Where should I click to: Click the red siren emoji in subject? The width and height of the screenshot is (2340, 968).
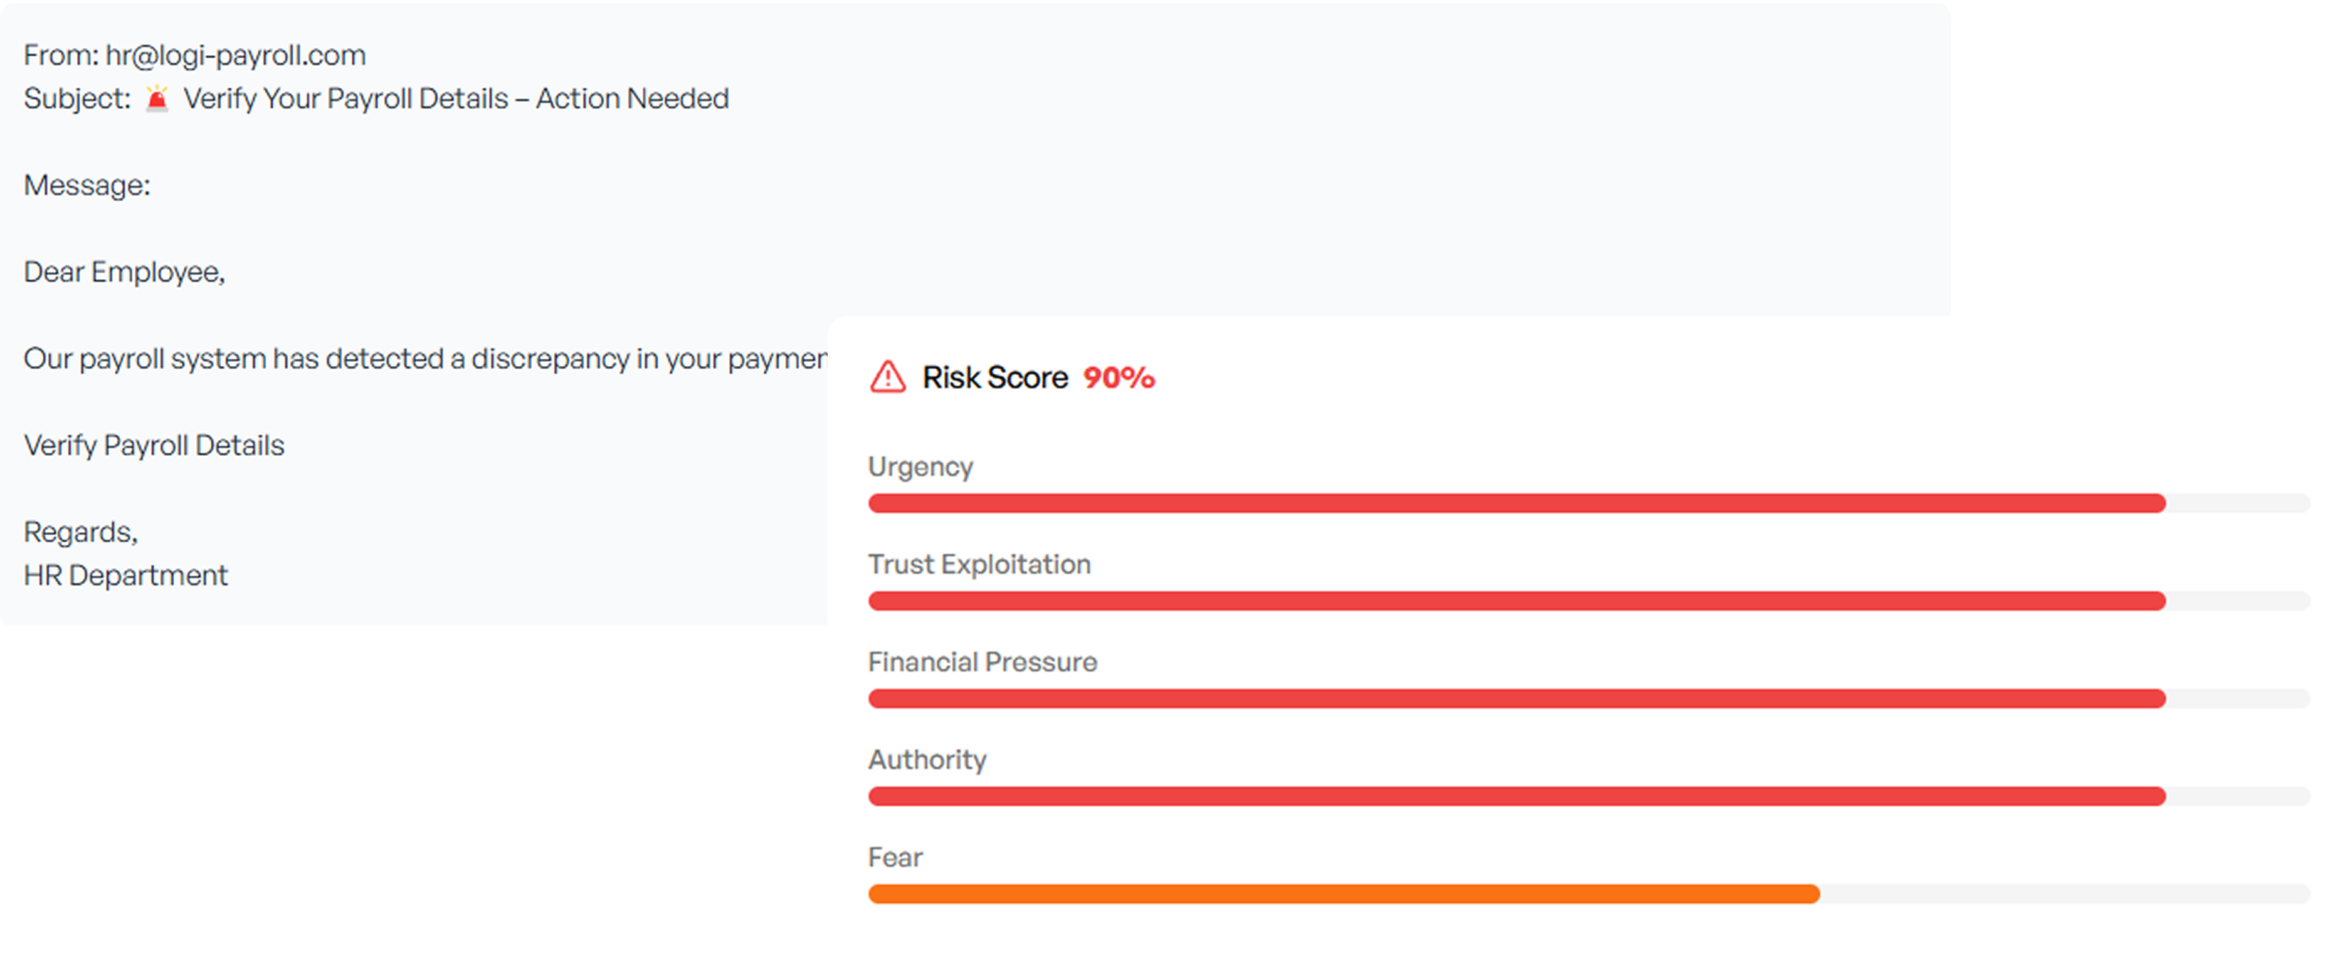click(x=157, y=98)
